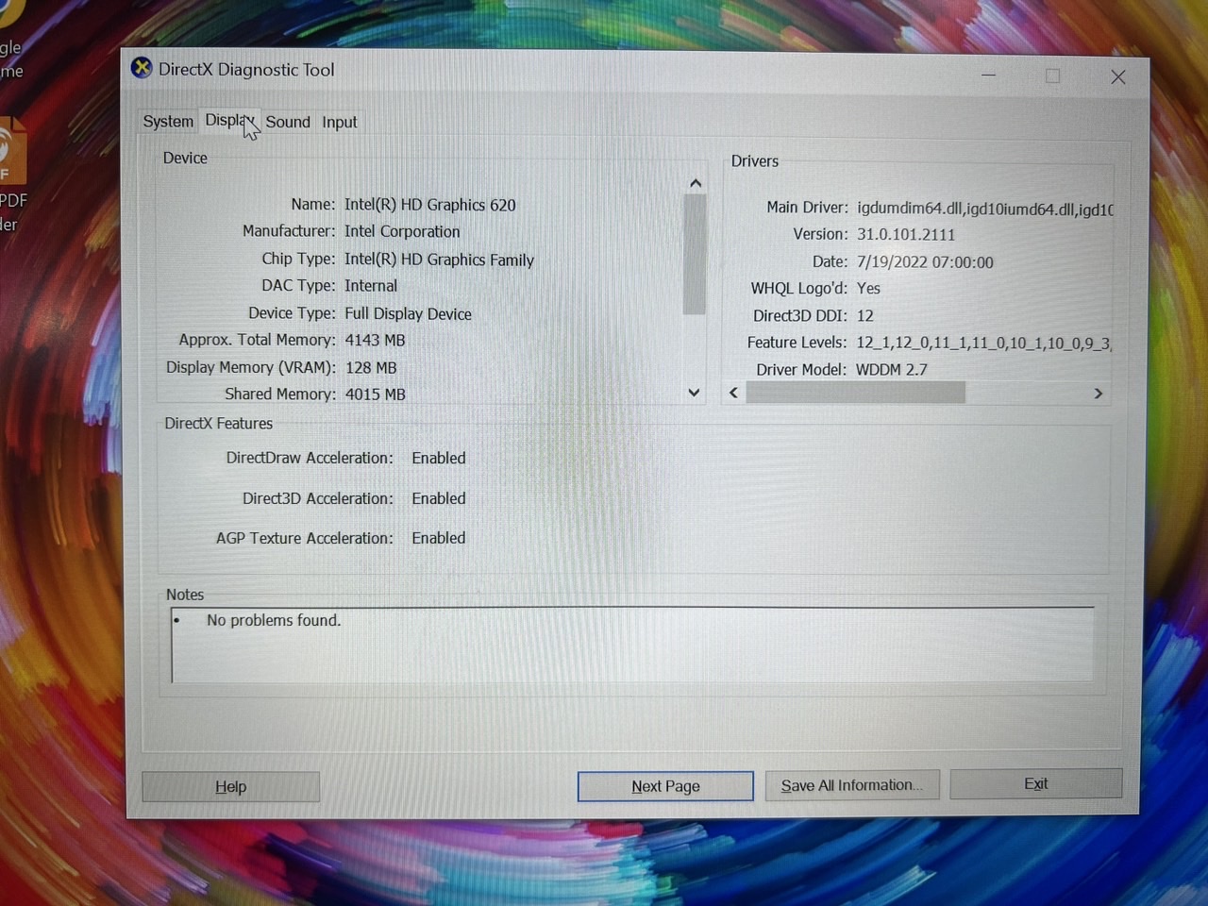Click the 'Intel Corporation' manufacturer value
Viewport: 1208px width, 906px height.
pyautogui.click(x=402, y=231)
